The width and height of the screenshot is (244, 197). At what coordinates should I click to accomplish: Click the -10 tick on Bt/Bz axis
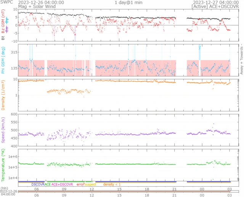(x=14, y=41)
